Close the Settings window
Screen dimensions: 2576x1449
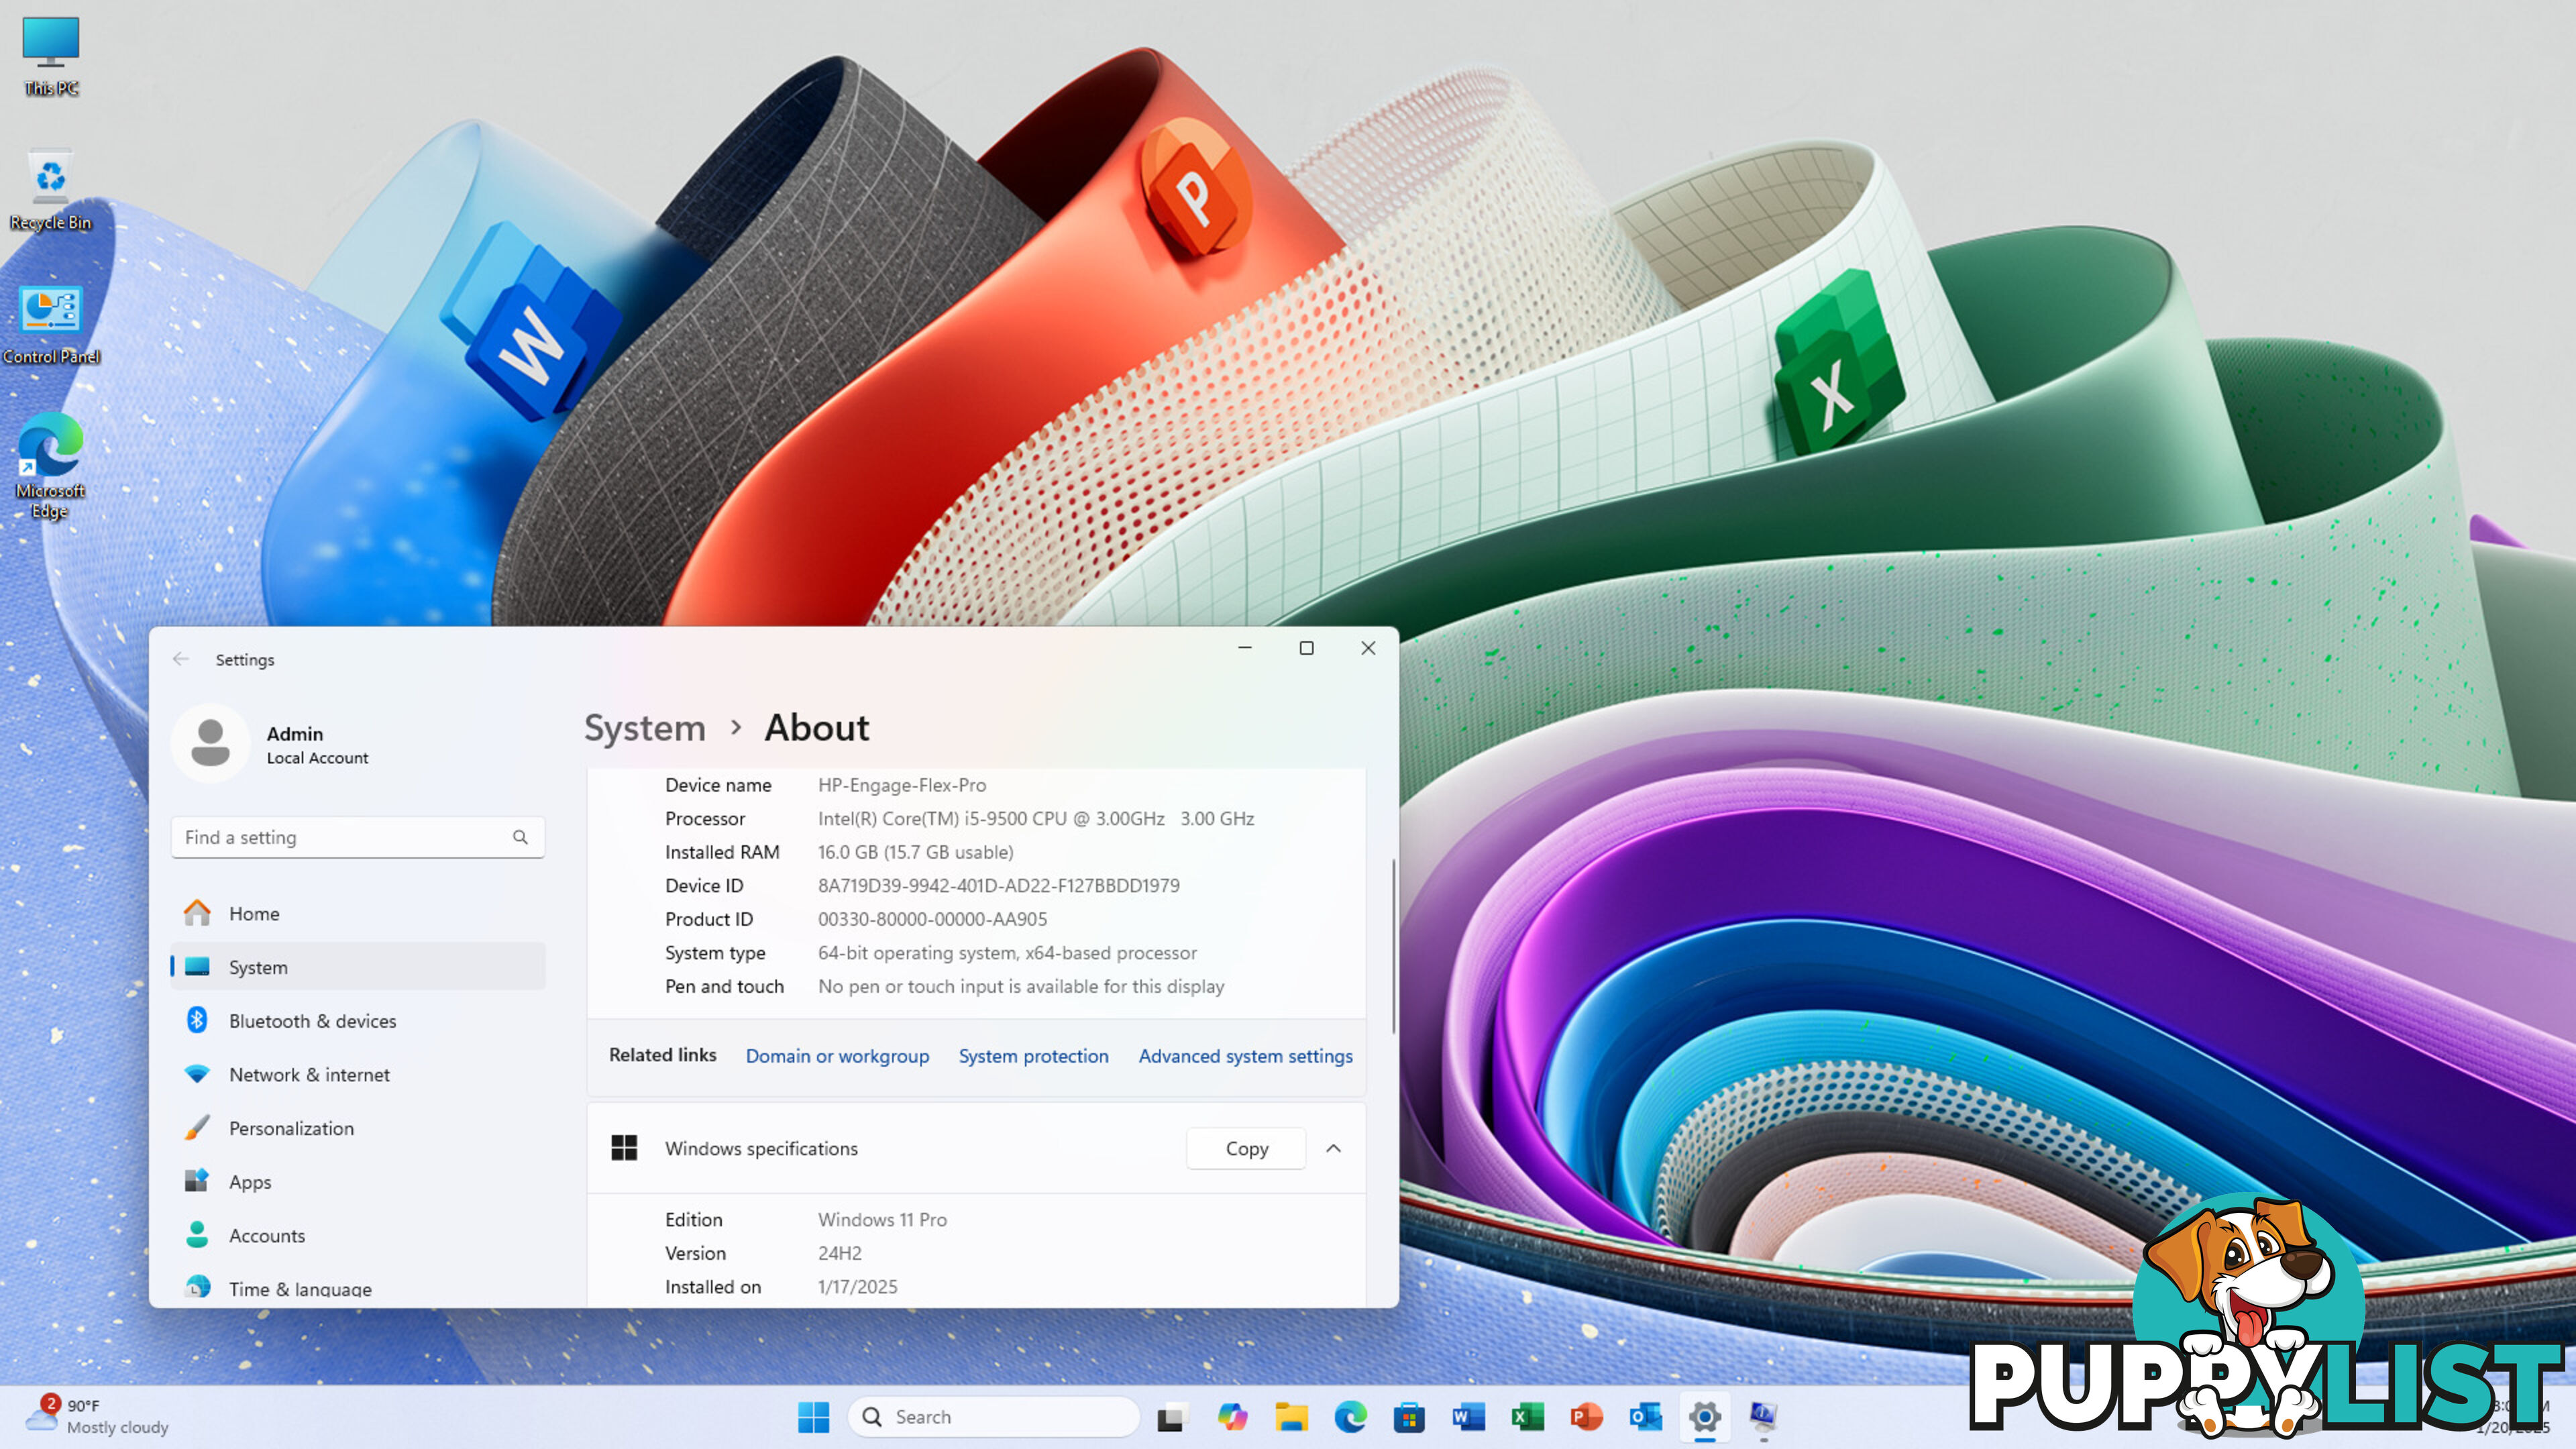coord(1368,648)
